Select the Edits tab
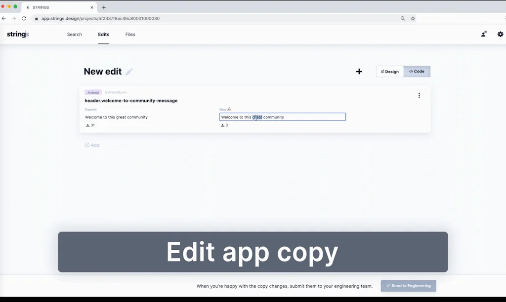The image size is (506, 302). [x=104, y=34]
